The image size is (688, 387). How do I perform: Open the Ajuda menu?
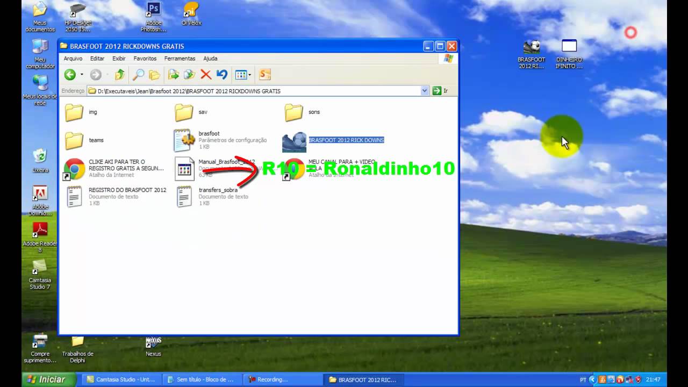coord(210,58)
